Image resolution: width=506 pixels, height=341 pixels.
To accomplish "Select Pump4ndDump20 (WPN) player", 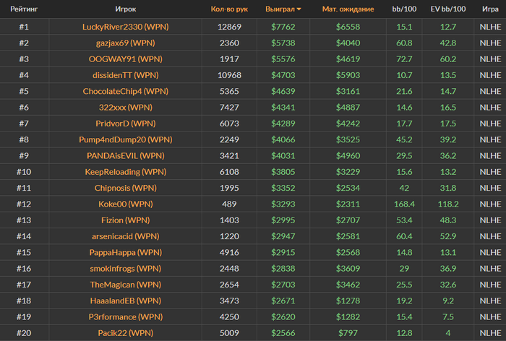I will (x=126, y=139).
